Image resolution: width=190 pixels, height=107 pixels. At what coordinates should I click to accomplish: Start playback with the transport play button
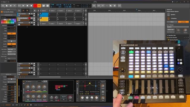point(23,6)
